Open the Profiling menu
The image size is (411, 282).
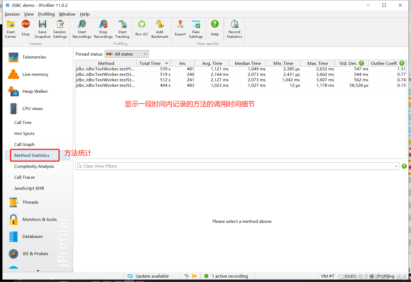(46, 14)
